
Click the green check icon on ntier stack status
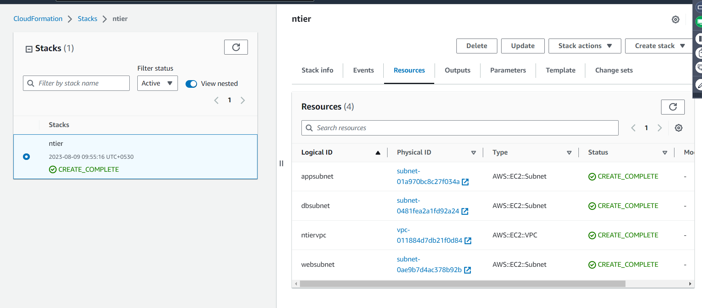point(53,169)
